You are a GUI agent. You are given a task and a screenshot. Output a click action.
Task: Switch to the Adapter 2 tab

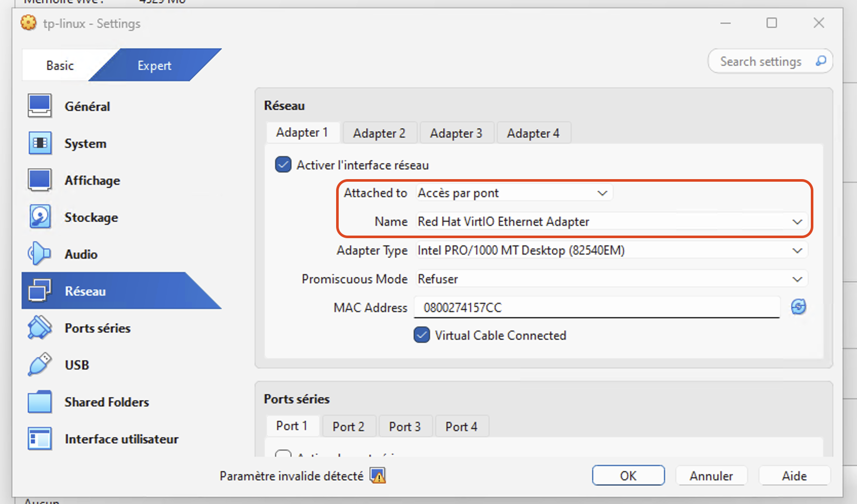click(379, 133)
